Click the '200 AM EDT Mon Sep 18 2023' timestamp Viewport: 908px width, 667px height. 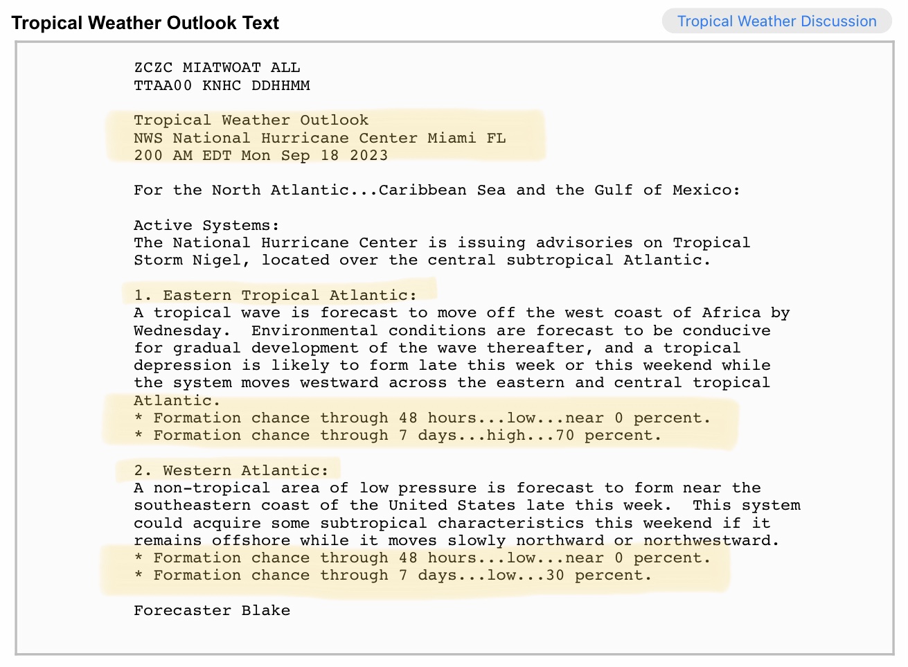(261, 155)
